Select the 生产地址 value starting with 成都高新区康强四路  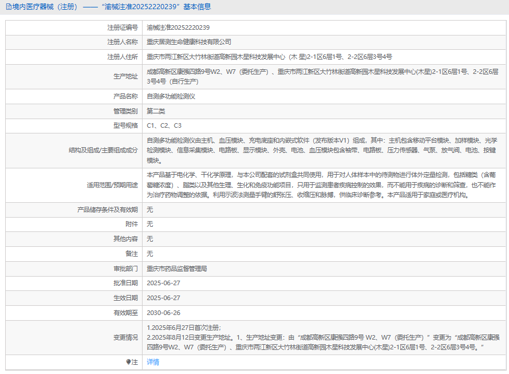point(323,77)
